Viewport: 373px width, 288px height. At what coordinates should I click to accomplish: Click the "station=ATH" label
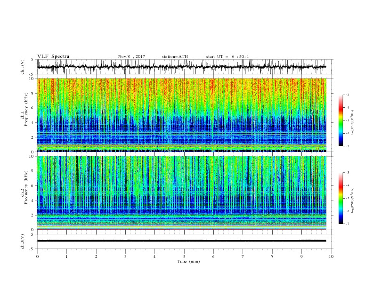point(175,56)
